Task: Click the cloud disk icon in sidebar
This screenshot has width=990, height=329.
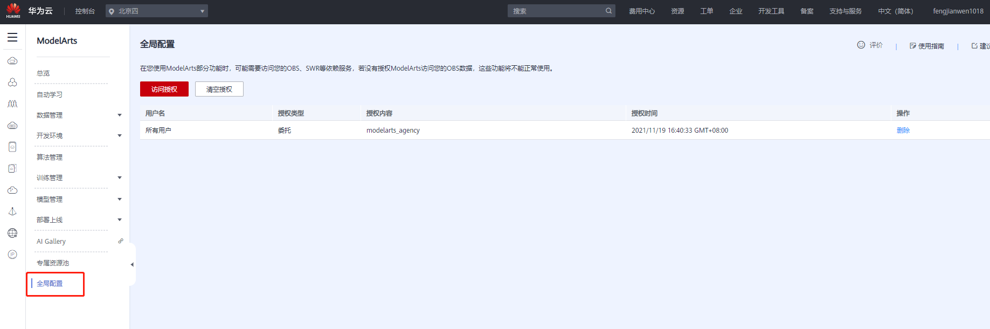Action: pyautogui.click(x=12, y=125)
